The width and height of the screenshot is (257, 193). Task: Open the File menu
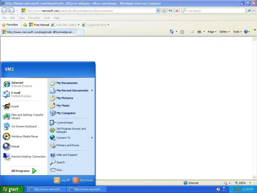click(x=5, y=18)
